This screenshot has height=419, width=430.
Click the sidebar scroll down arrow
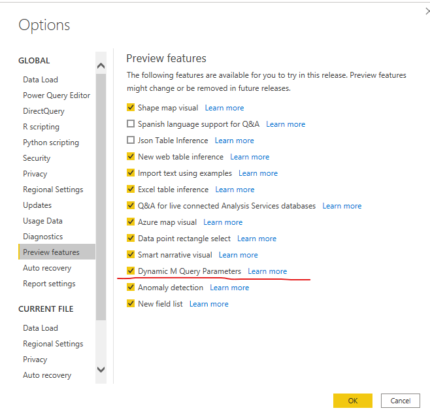101,369
